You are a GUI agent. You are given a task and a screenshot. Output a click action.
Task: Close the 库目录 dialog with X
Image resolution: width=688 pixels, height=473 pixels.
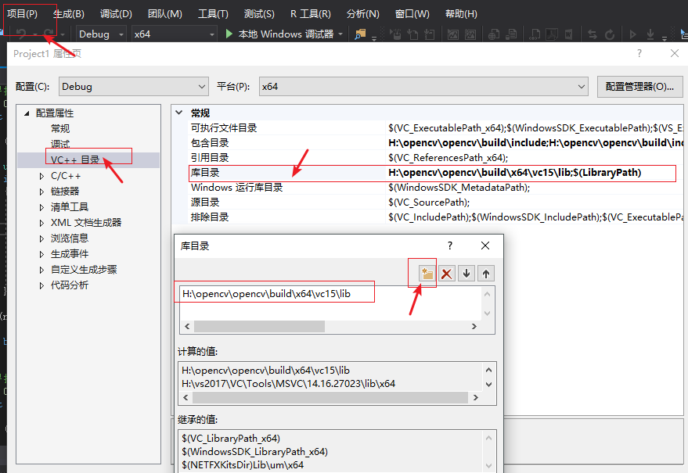point(484,245)
